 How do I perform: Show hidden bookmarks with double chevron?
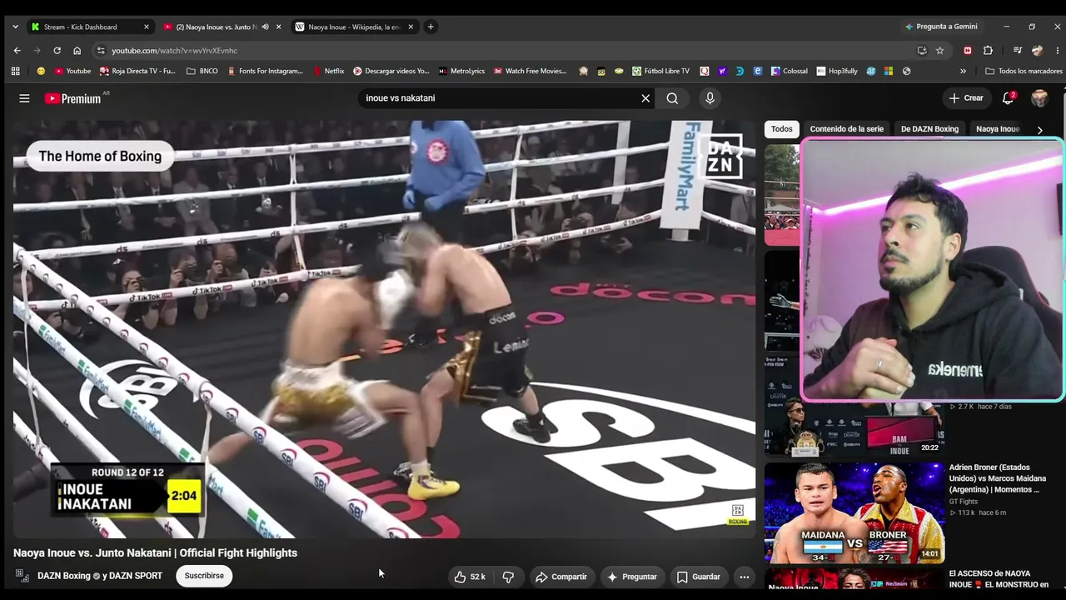coord(963,71)
